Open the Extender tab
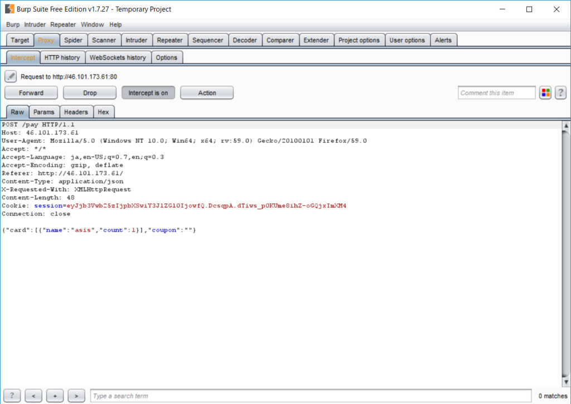Screen dimensions: 571x404 tap(316, 40)
